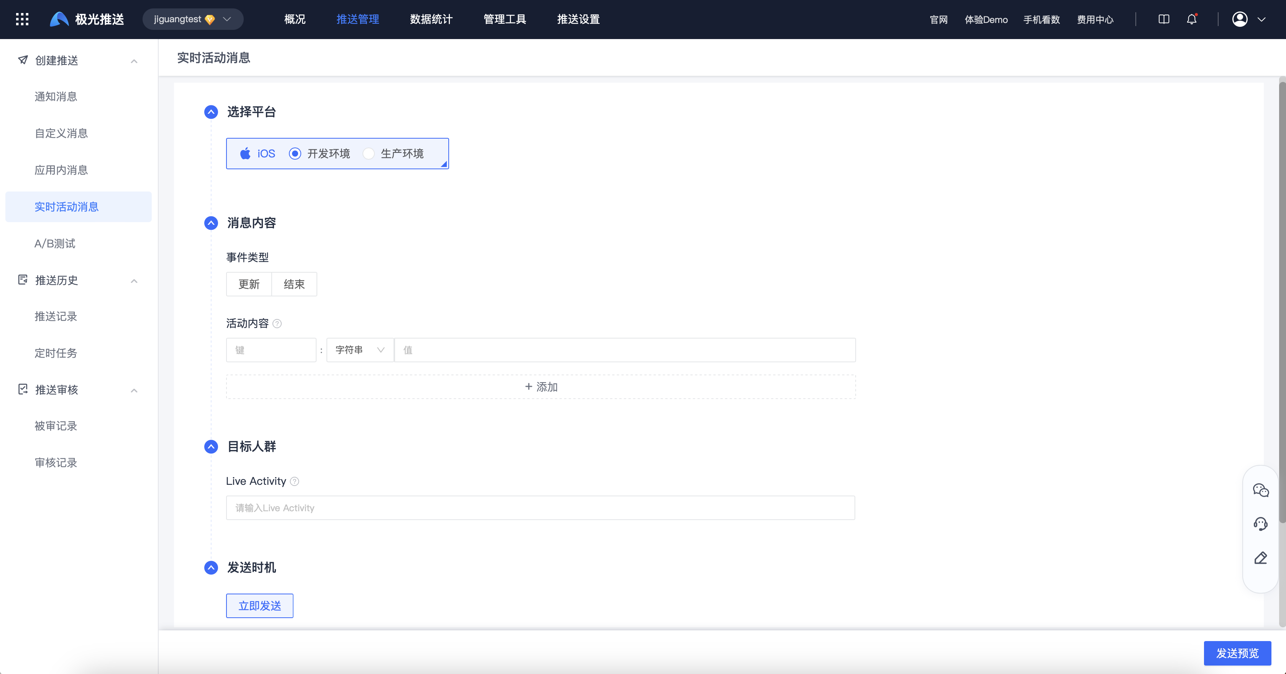Choose the 结束 event type
The height and width of the screenshot is (674, 1286).
coord(294,285)
